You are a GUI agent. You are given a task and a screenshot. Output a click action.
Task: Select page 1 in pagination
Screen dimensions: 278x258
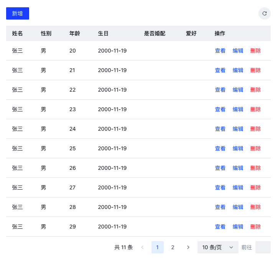(158, 247)
